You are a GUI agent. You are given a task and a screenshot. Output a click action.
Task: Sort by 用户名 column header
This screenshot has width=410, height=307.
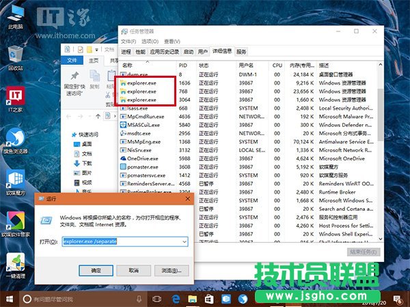pyautogui.click(x=252, y=65)
